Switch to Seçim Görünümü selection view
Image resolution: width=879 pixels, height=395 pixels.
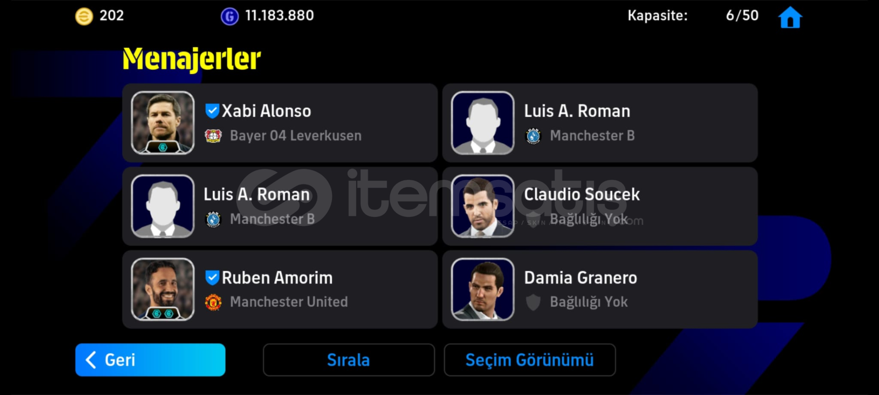pos(530,360)
